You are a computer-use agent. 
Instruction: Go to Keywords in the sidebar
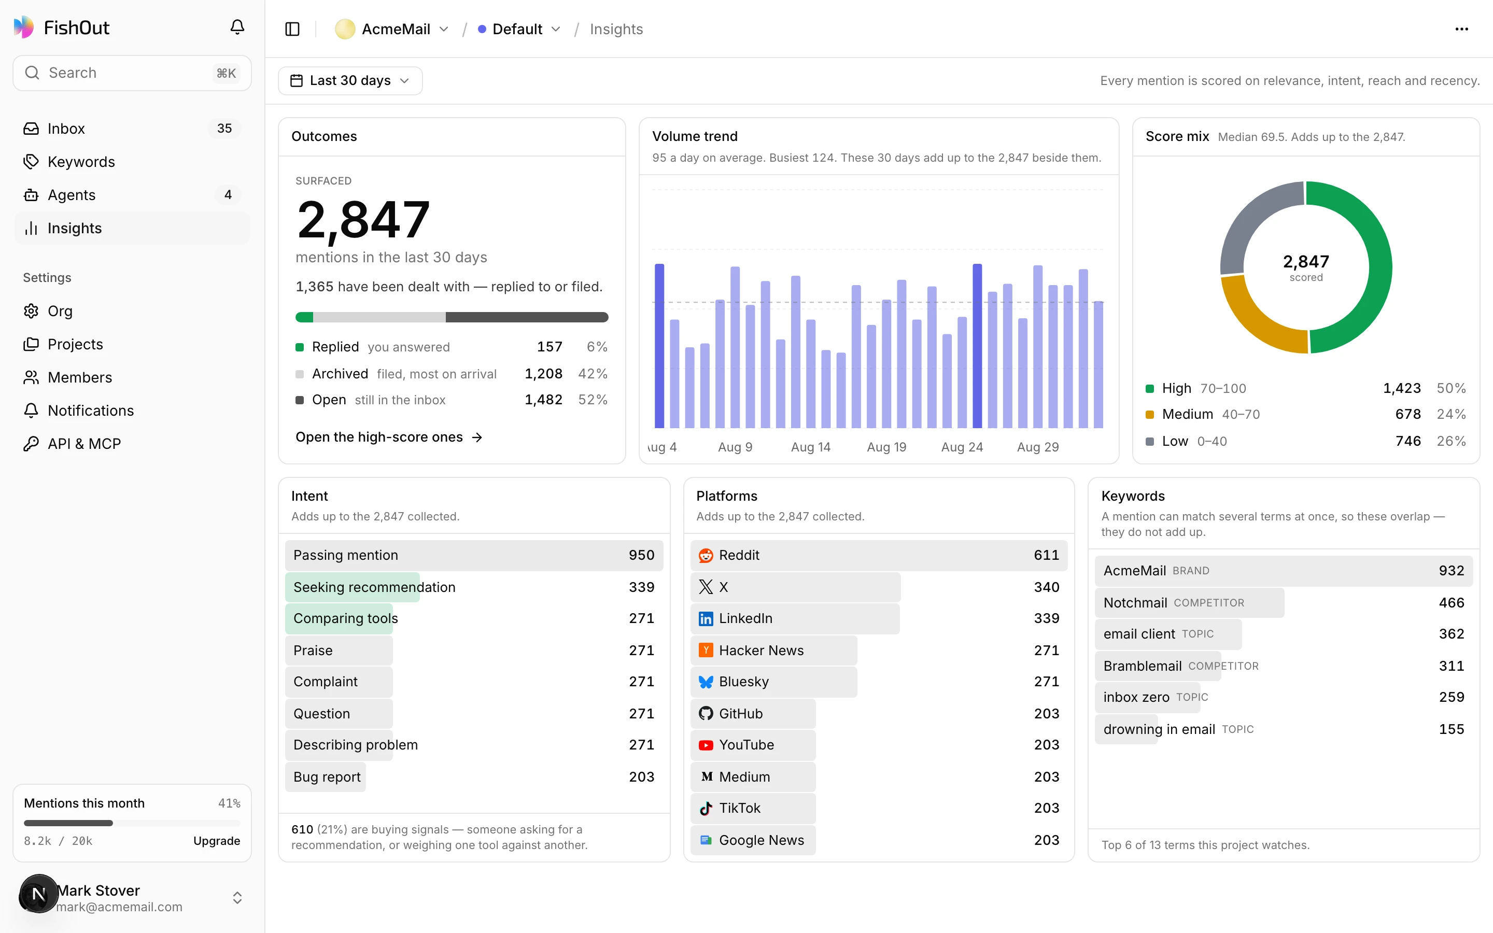click(131, 162)
